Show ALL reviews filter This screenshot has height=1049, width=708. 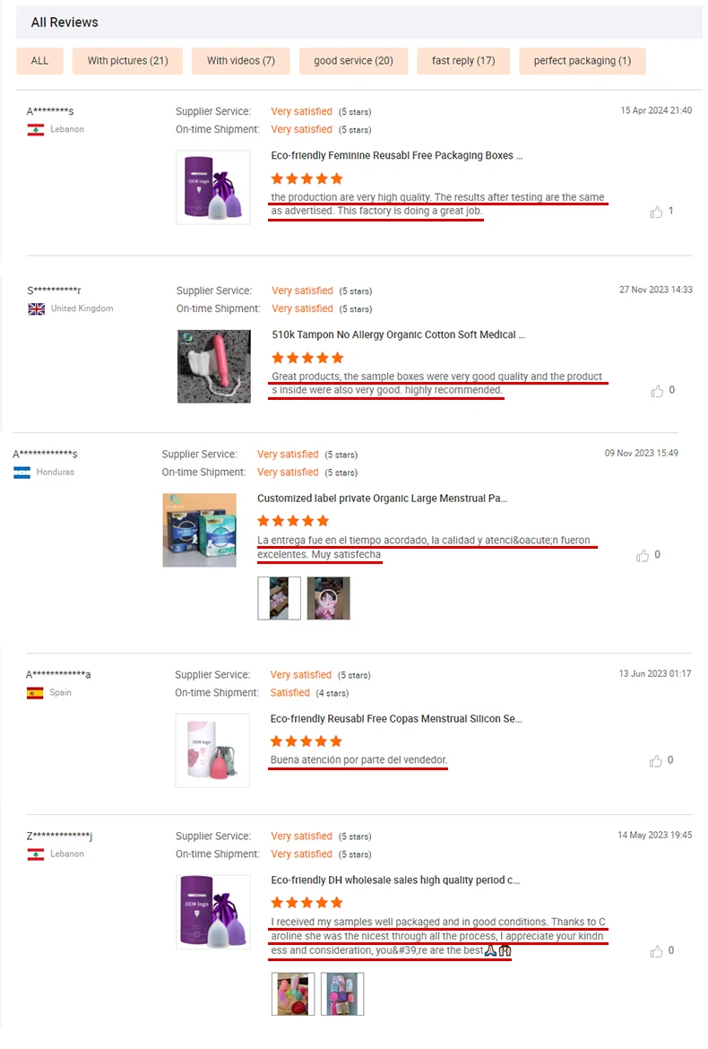[39, 61]
